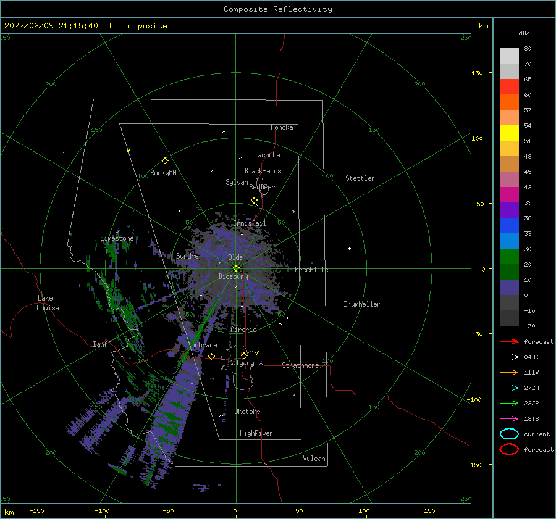The image size is (556, 519).
Task: Click the Sundre city label
Action: pyautogui.click(x=188, y=255)
